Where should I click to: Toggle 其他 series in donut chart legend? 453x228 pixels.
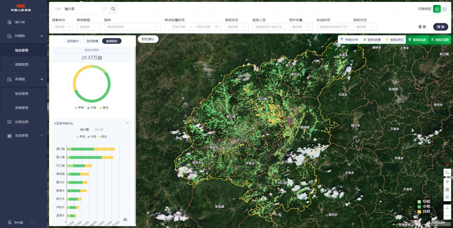(x=104, y=108)
